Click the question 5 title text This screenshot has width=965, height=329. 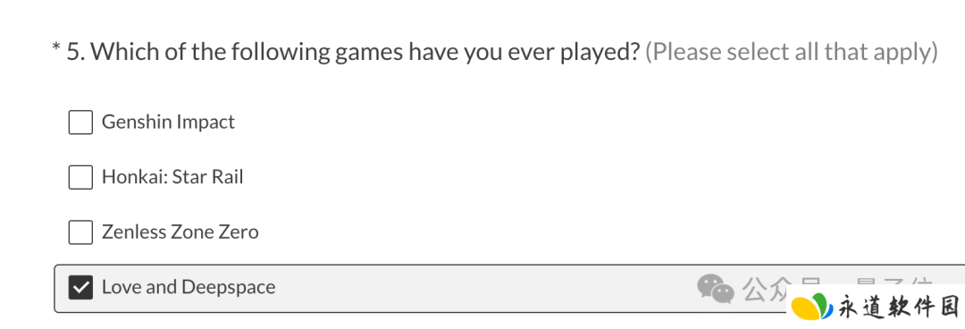(353, 53)
